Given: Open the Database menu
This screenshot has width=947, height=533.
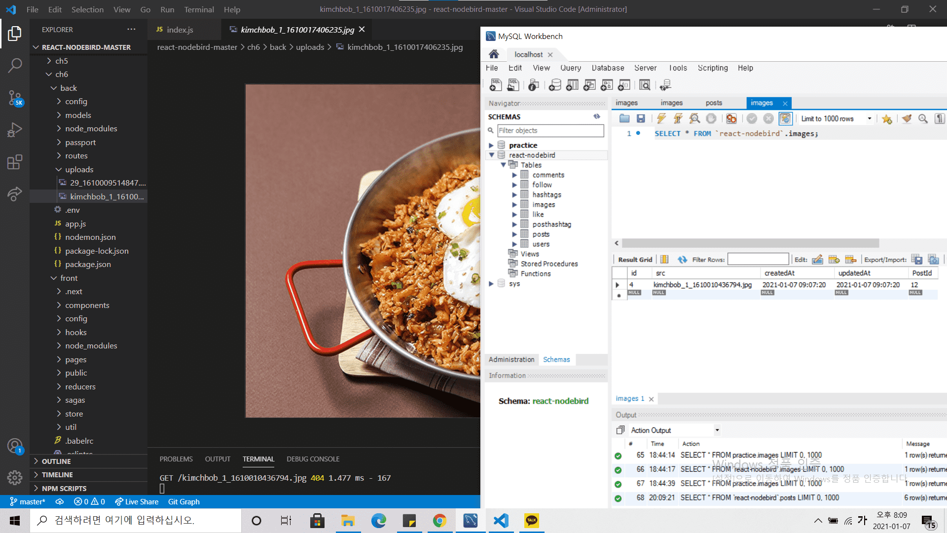Looking at the screenshot, I should [x=608, y=68].
